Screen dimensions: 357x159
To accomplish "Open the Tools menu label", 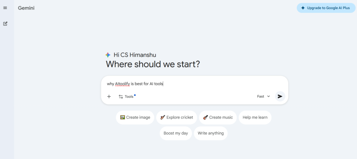I will pyautogui.click(x=129, y=97).
